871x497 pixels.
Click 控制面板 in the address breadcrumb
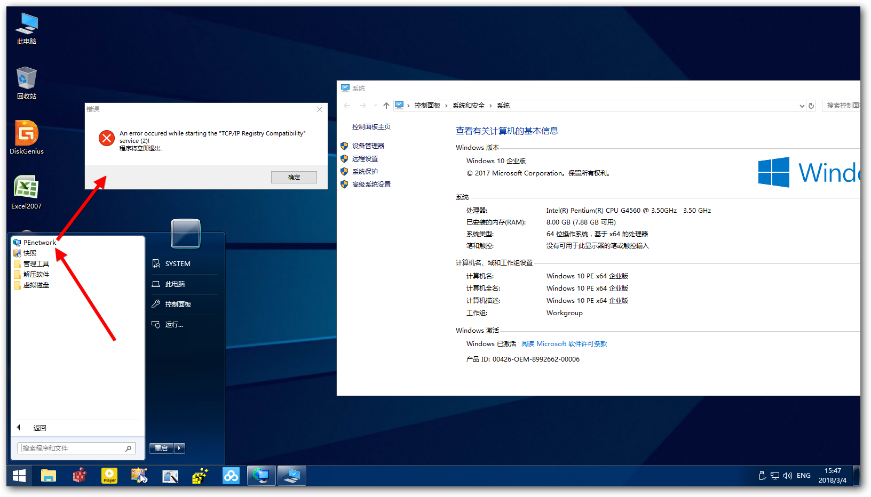point(427,106)
